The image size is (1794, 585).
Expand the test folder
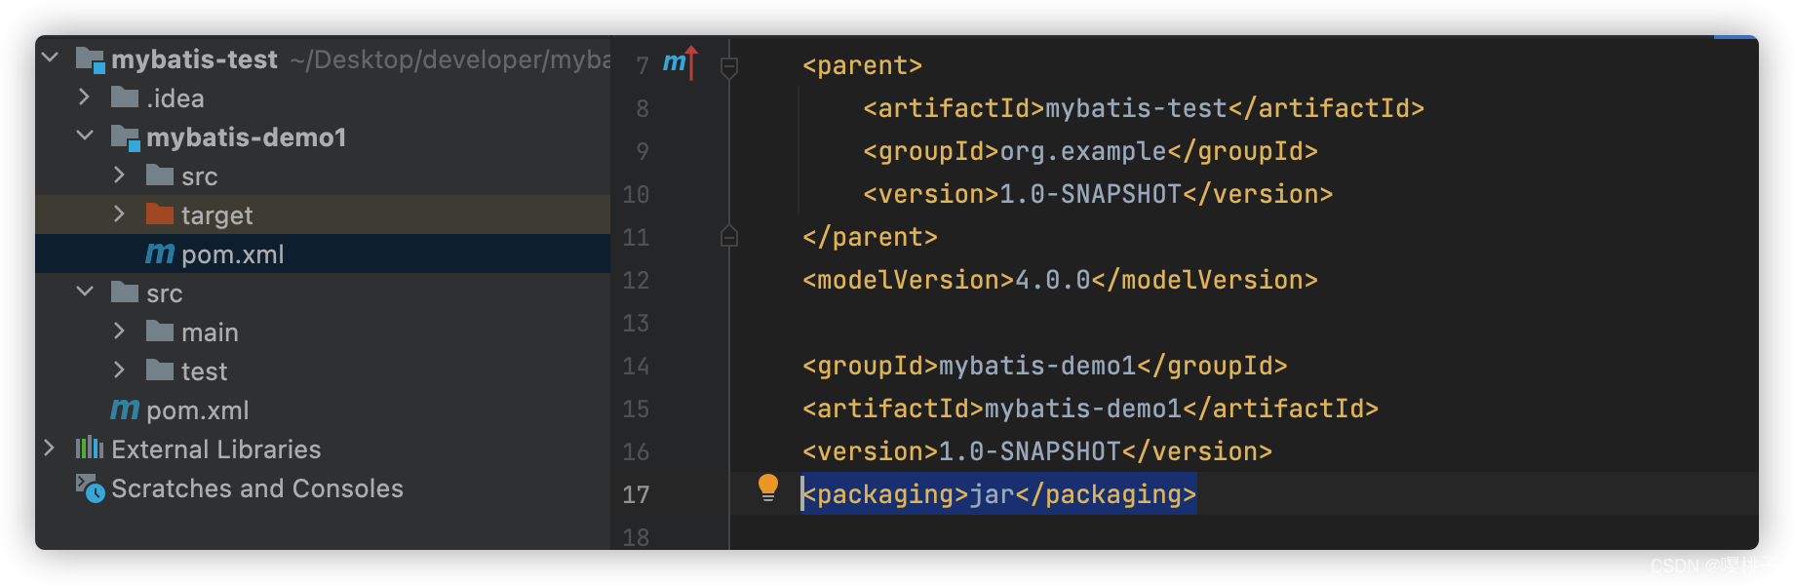coord(120,370)
